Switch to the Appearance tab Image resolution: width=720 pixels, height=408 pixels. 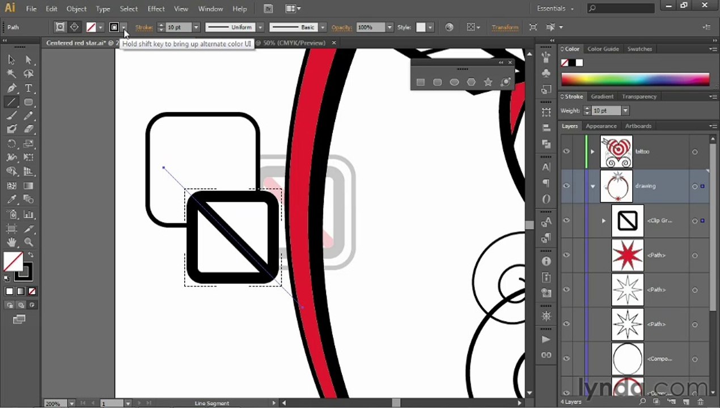601,126
